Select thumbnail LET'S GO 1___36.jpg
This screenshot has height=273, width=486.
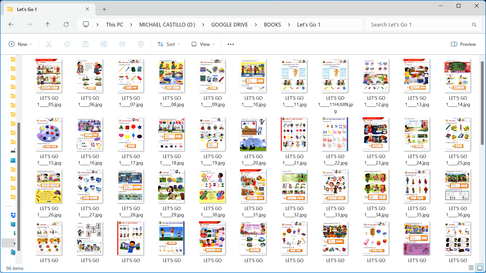coord(458,186)
